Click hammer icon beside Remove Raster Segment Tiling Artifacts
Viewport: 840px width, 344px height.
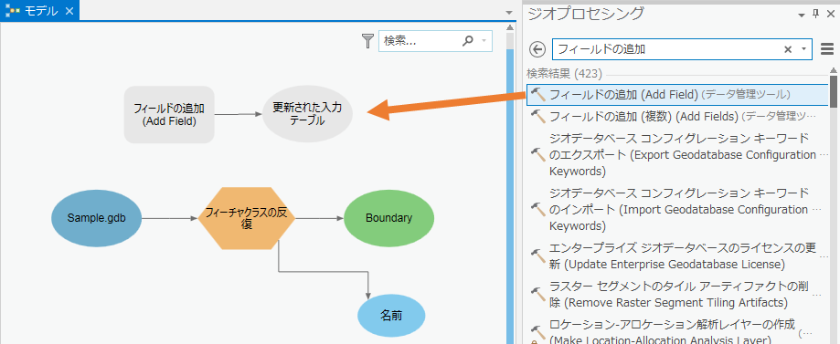click(537, 294)
